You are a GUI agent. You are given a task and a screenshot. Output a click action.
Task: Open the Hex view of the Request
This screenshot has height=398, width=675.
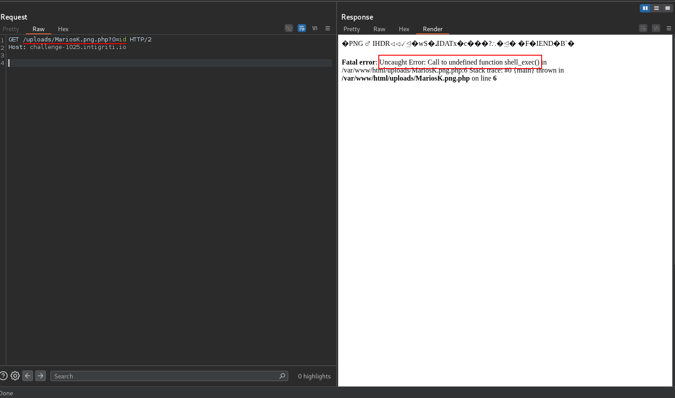[63, 29]
